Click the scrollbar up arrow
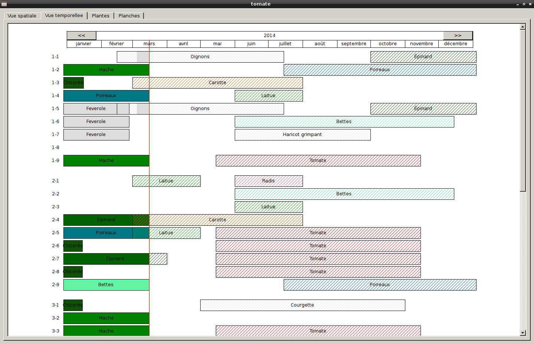 [x=523, y=27]
